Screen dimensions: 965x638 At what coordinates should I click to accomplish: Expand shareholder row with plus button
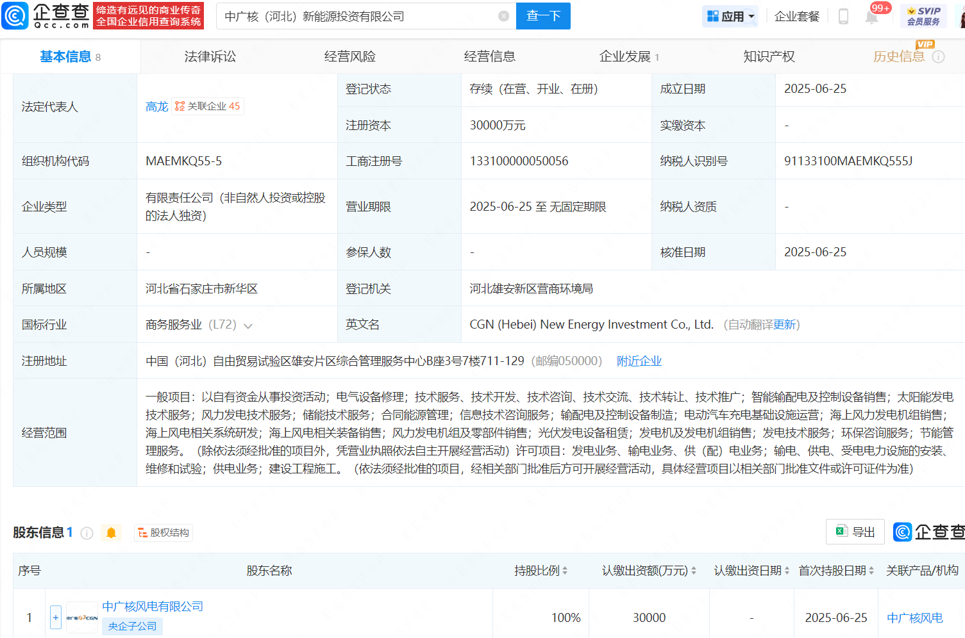(x=56, y=618)
